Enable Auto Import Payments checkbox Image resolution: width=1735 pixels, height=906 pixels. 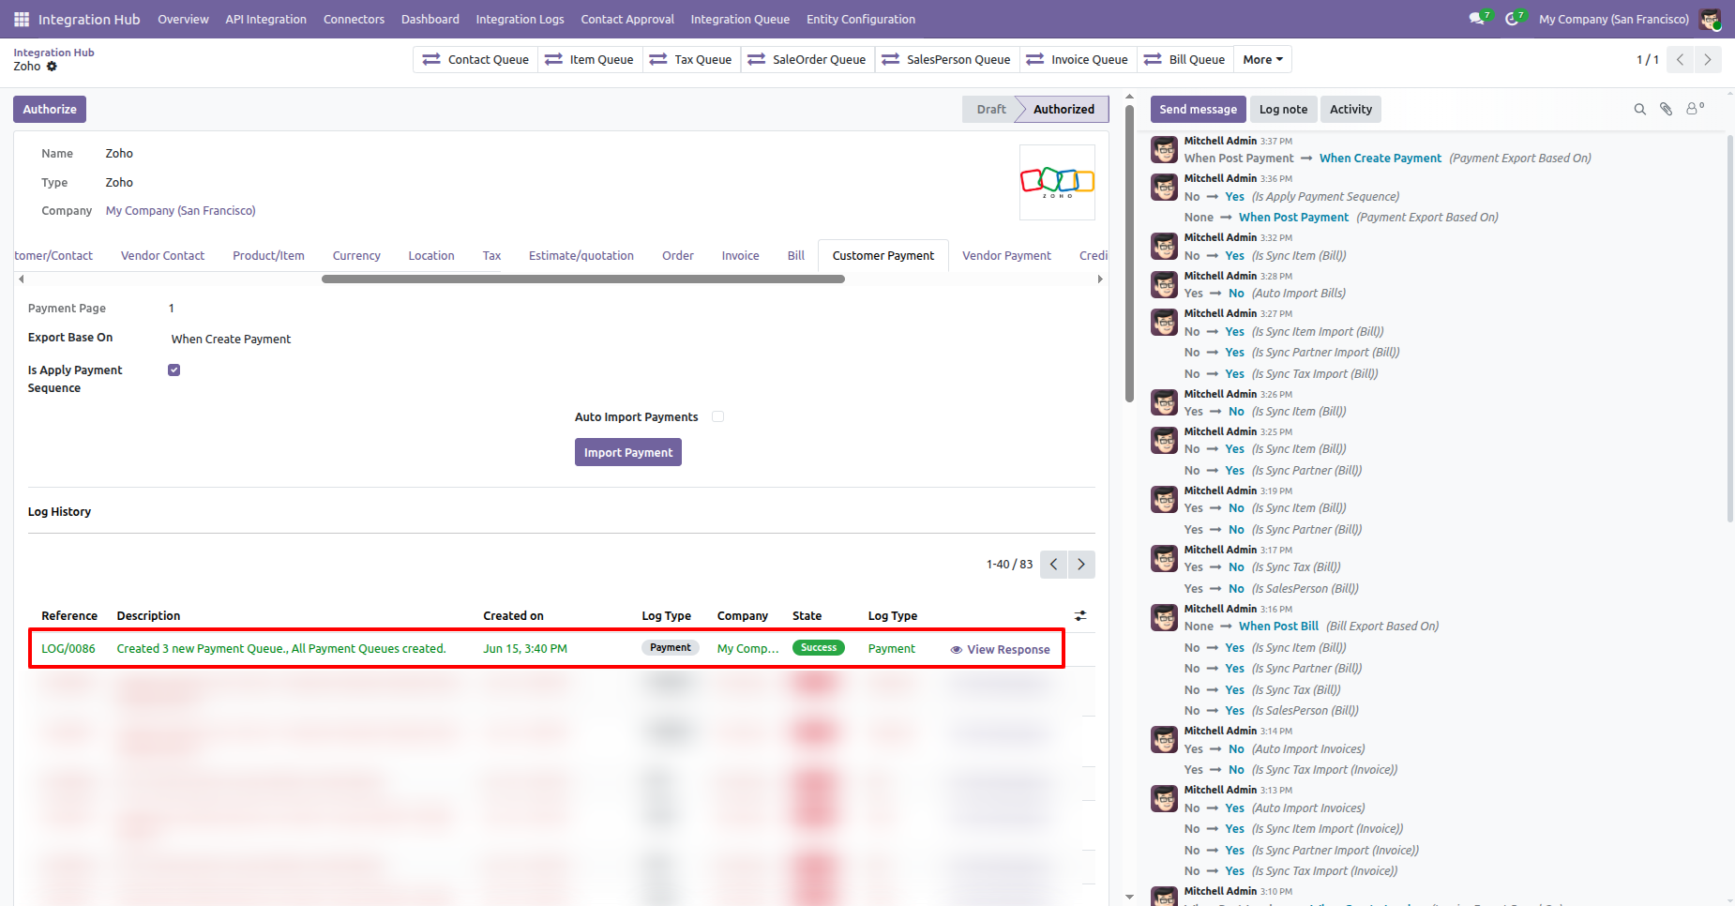(x=717, y=417)
